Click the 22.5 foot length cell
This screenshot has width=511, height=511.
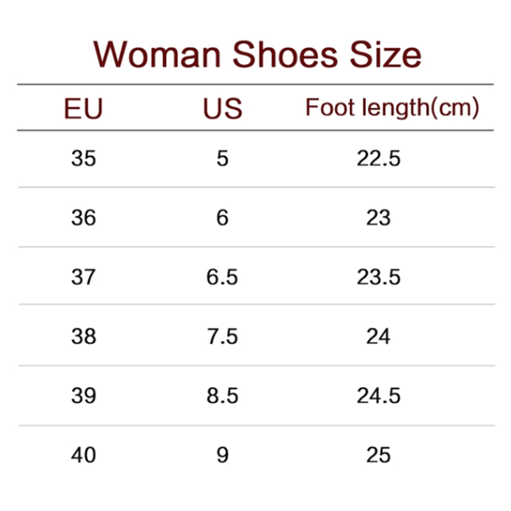pos(378,159)
